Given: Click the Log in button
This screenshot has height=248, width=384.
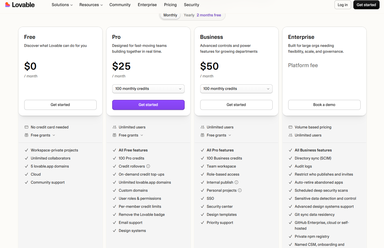Looking at the screenshot, I should [x=343, y=5].
